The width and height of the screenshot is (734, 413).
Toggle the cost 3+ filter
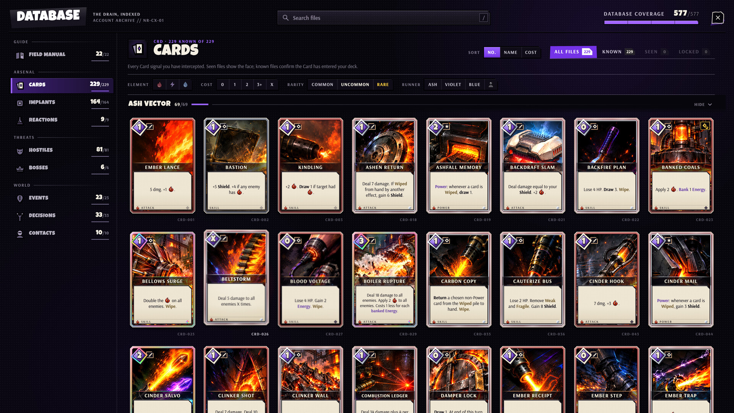pos(260,85)
